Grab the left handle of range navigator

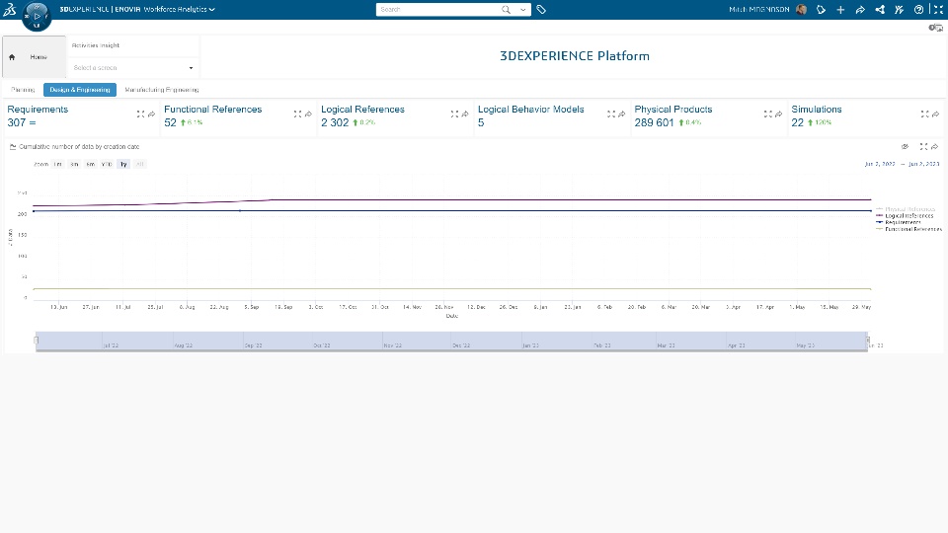[37, 341]
